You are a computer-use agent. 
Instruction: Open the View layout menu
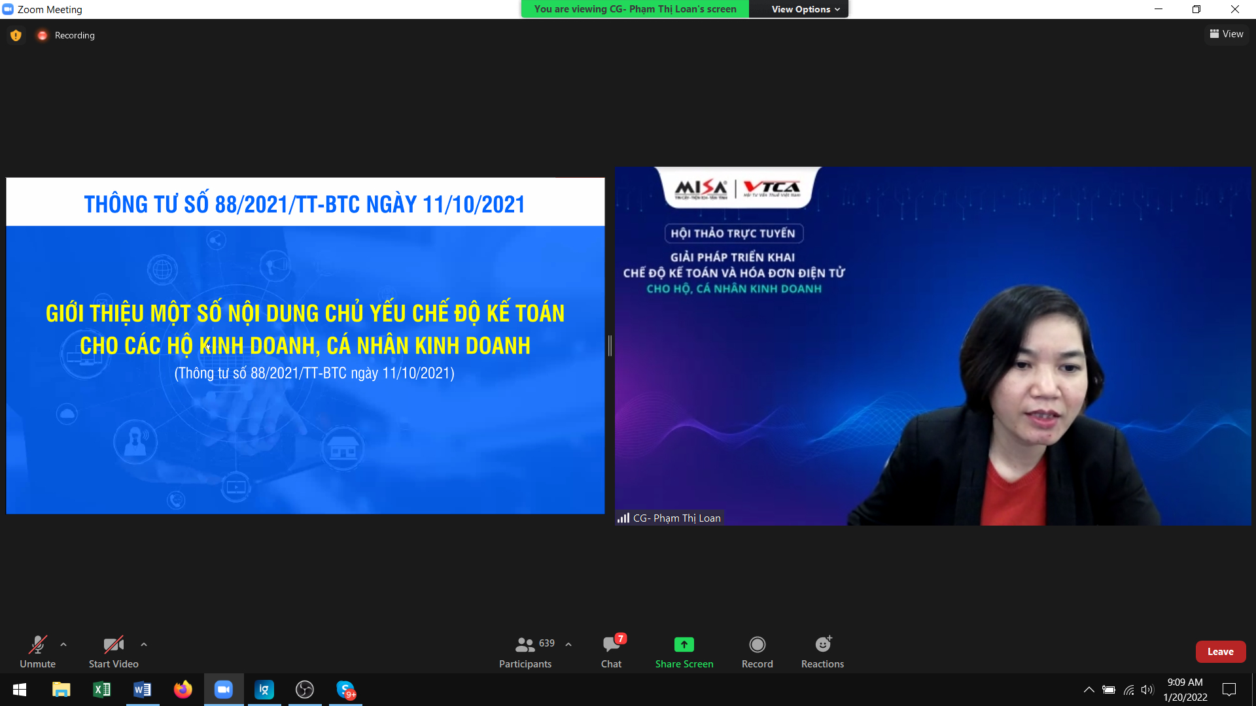coord(1227,34)
